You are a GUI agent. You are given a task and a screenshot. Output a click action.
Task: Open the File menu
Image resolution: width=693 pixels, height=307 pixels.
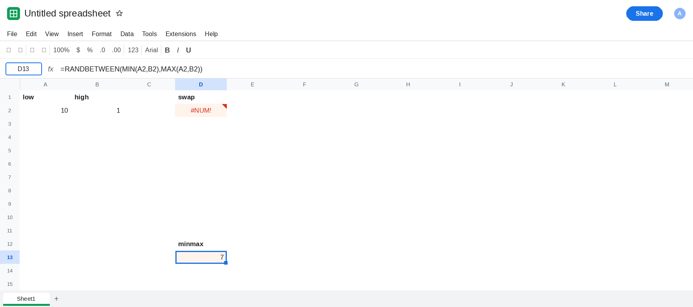tap(12, 34)
